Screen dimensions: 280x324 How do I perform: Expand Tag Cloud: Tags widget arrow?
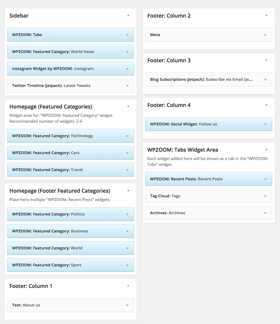click(265, 196)
